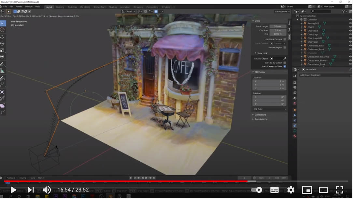Viewport: 353px width, 199px height.
Task: Enable YouTube subtitles/captions button
Action: pos(275,190)
